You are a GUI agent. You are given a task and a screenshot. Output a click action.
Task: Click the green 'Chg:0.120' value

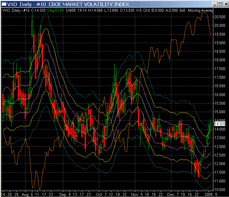[x=55, y=10]
